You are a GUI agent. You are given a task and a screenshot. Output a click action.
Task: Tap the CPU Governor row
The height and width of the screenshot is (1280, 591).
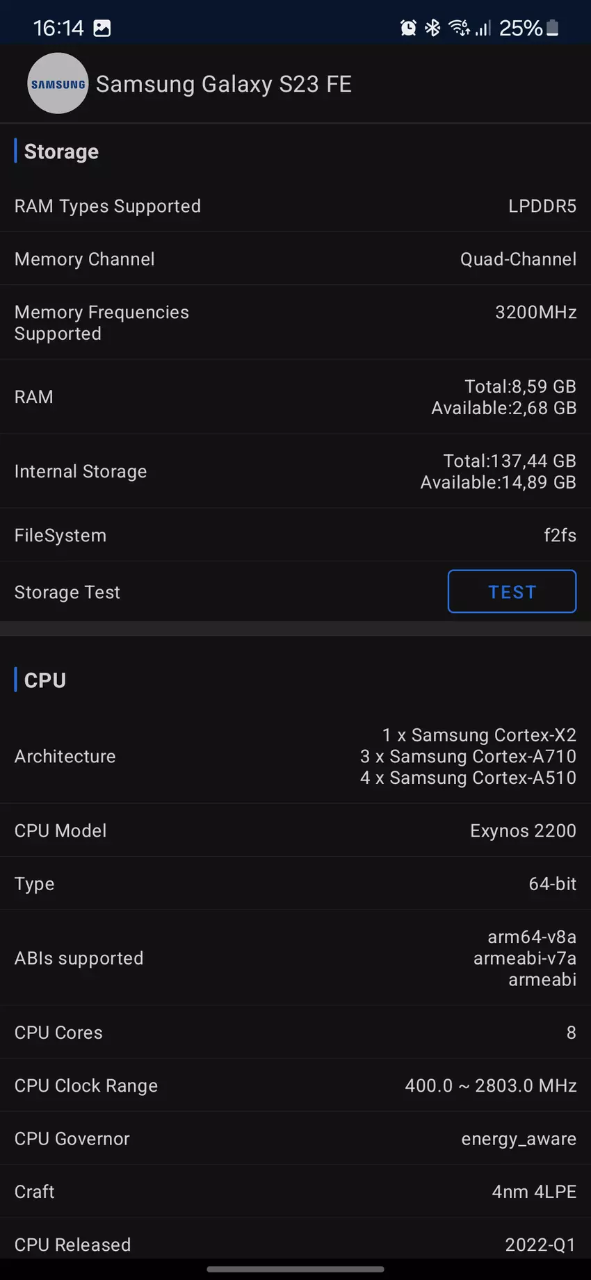click(295, 1139)
